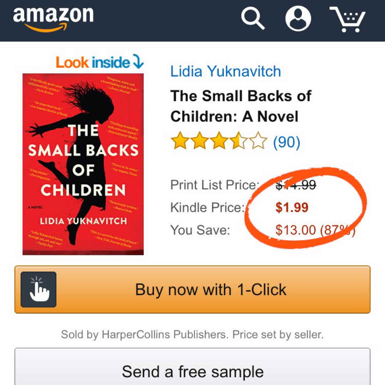Click the Sold by HarperCollins Publishers text
This screenshot has height=385, width=385.
point(192,335)
